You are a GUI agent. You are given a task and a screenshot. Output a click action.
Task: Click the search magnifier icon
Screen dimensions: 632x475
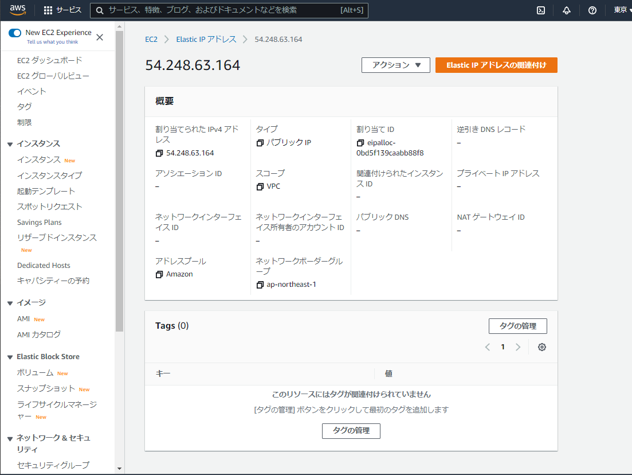pos(100,10)
